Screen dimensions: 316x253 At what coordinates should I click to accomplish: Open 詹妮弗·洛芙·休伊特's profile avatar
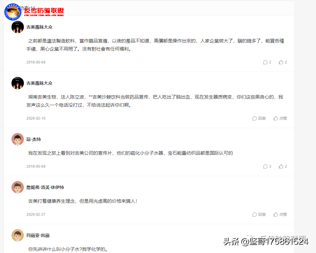point(18,187)
